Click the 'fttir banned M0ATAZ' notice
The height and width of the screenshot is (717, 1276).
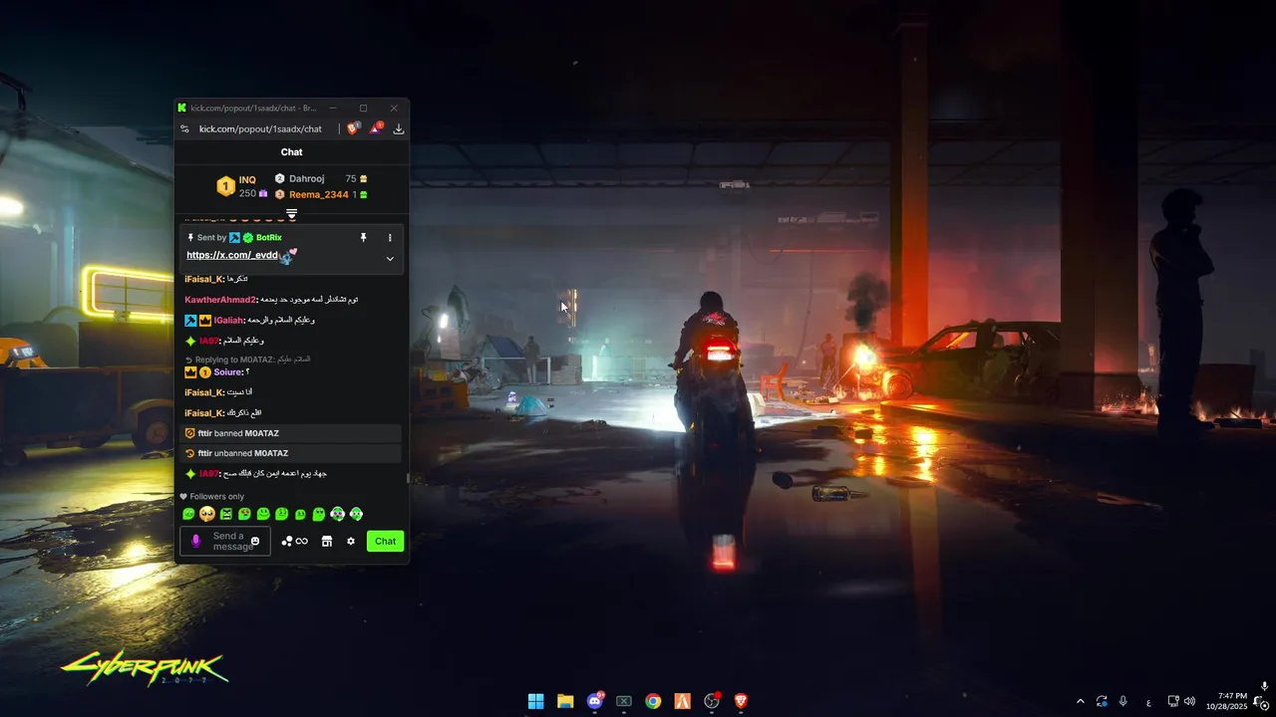291,433
